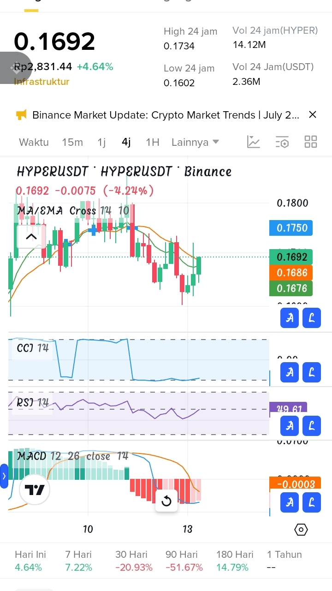The image size is (332, 591).
Task: Click the orange 0.1686 price label
Action: click(291, 273)
